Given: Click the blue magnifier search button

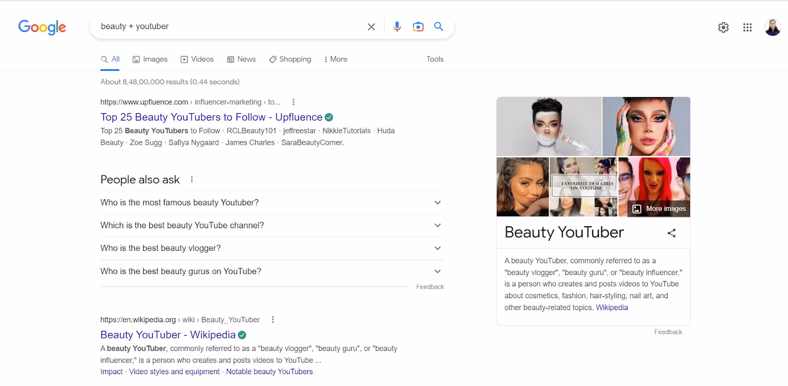Looking at the screenshot, I should 438,27.
